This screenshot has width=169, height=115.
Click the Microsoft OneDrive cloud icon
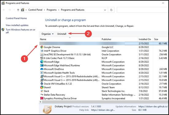pos(42,69)
